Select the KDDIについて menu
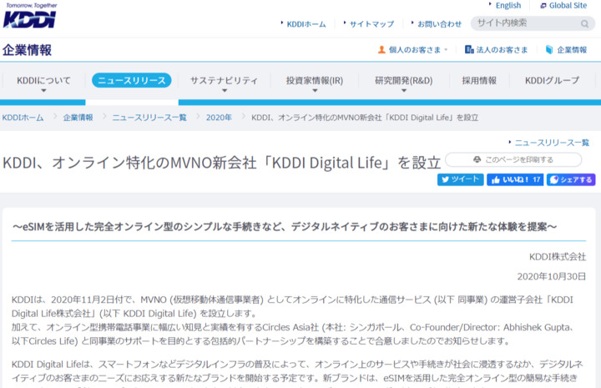601x388 pixels. pyautogui.click(x=43, y=80)
